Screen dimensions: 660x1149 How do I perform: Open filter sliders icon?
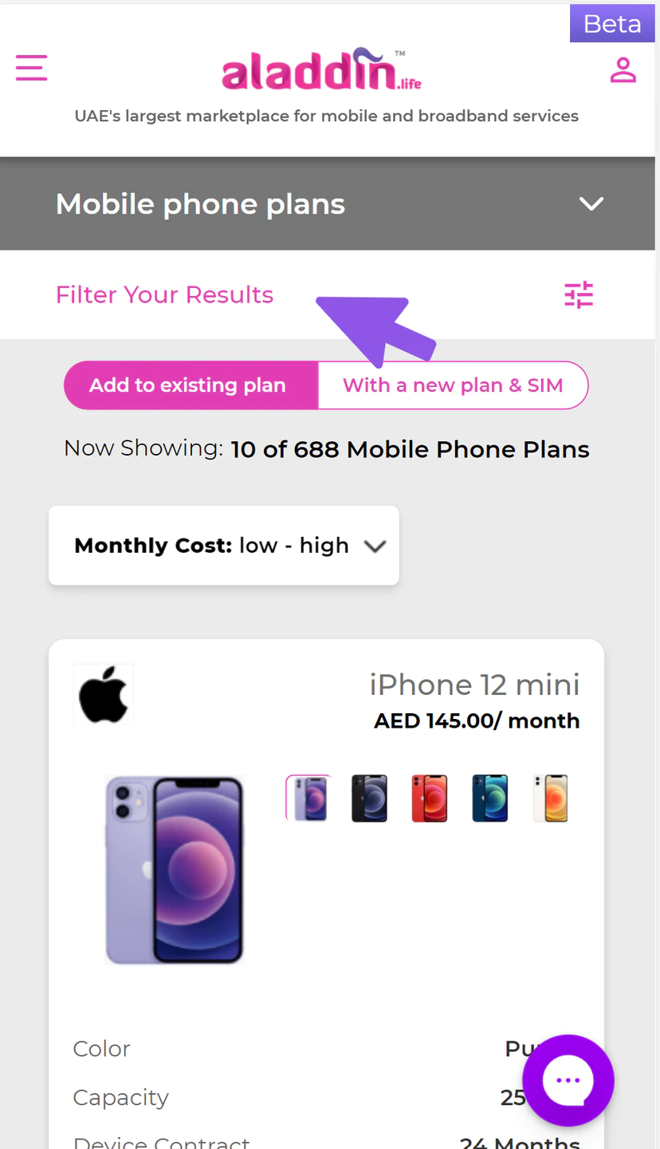pos(579,294)
